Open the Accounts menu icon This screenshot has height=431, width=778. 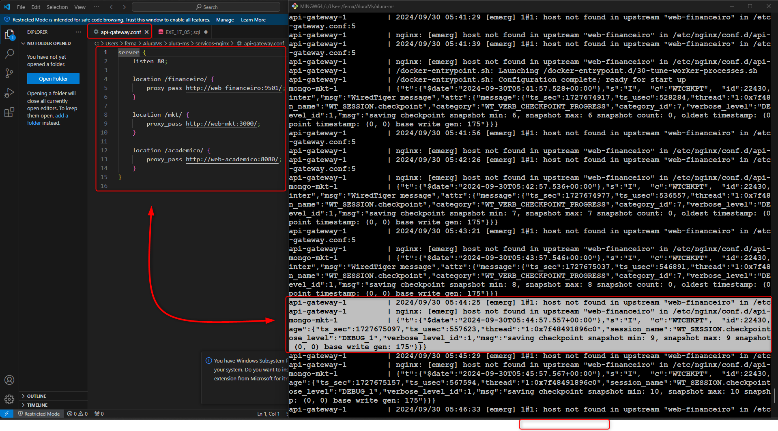(x=9, y=380)
